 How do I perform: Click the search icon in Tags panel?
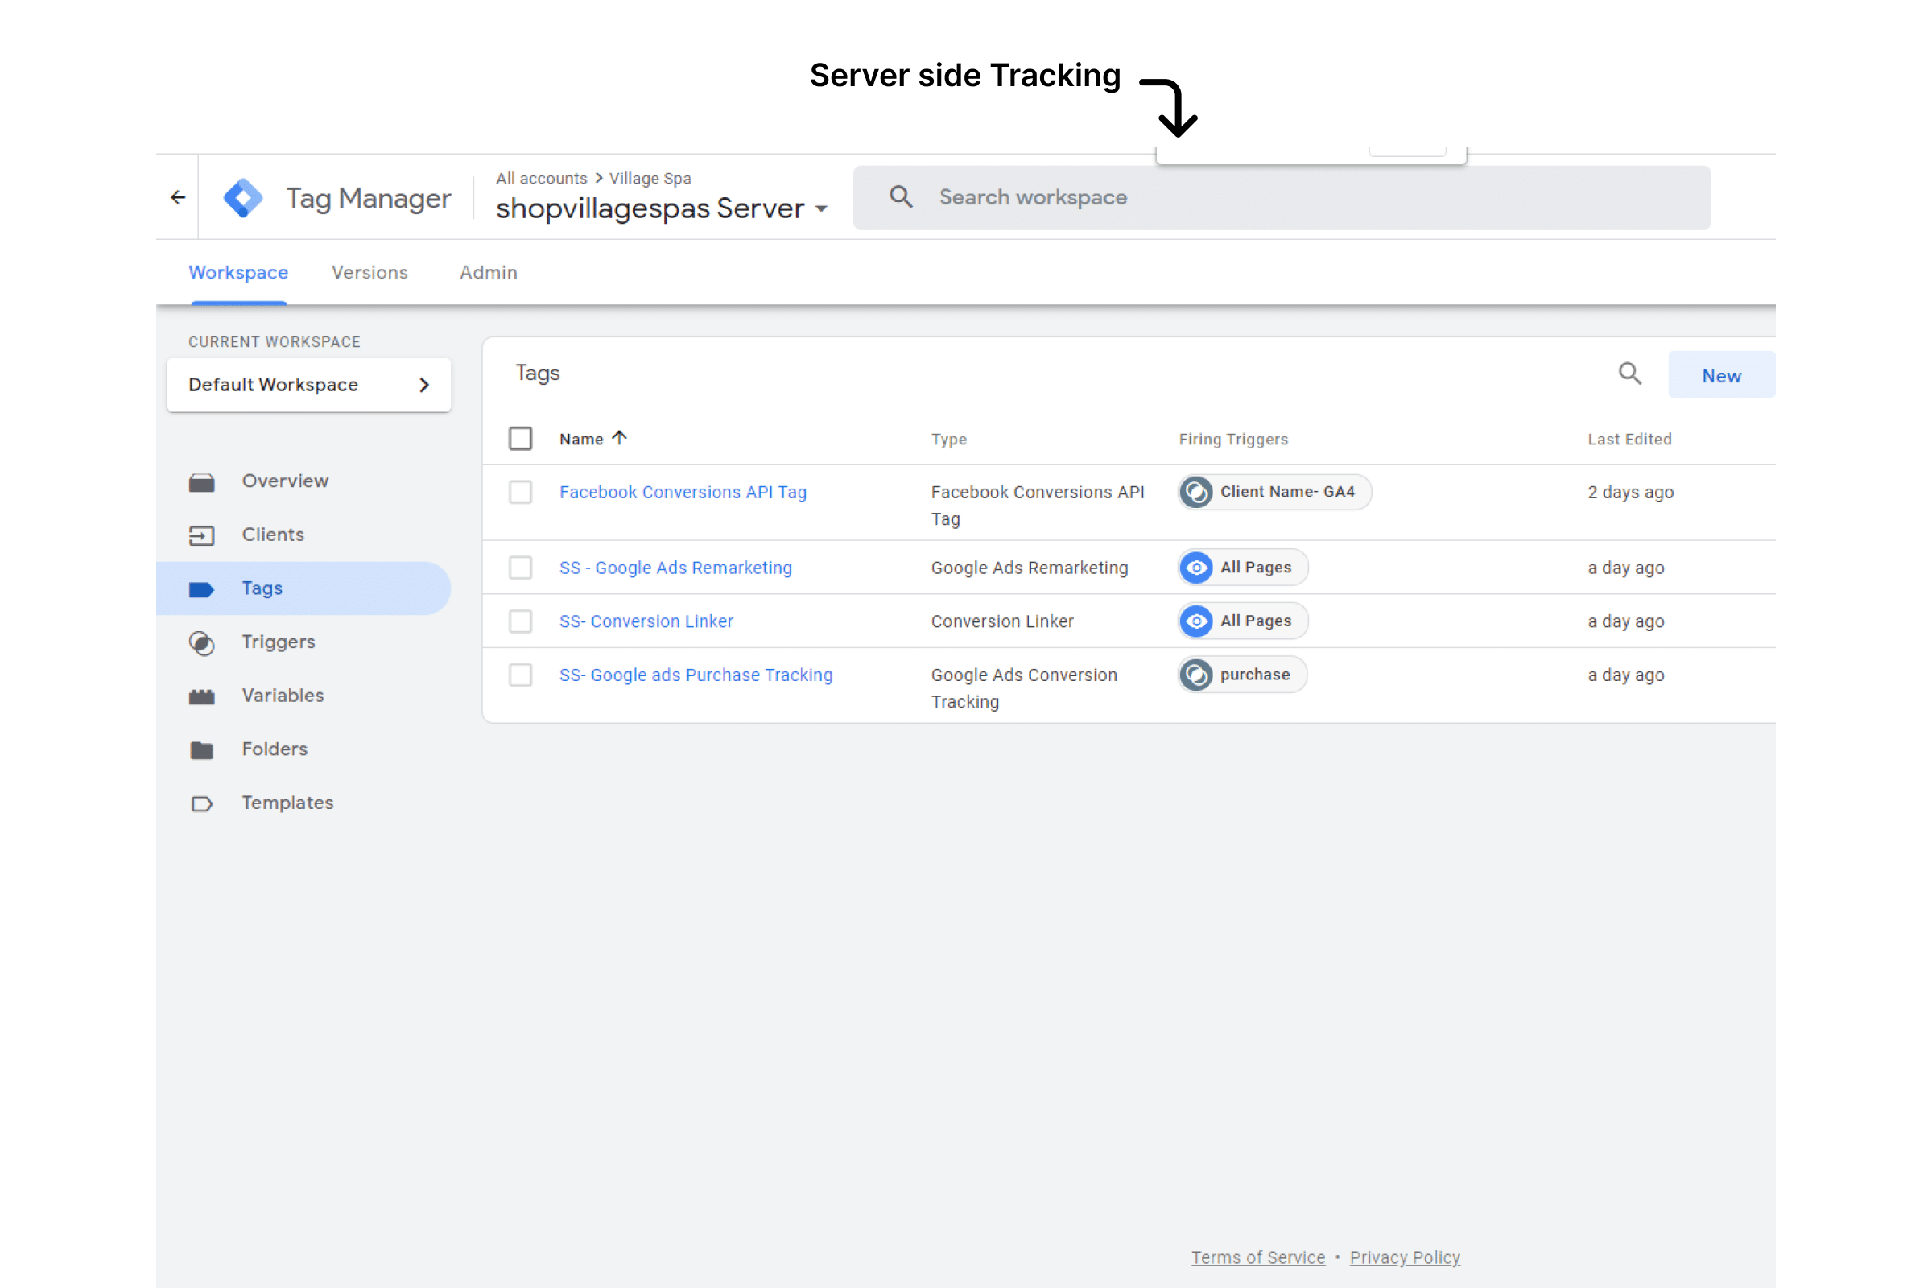1629,374
